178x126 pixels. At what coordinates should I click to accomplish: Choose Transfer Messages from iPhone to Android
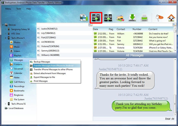point(55,66)
